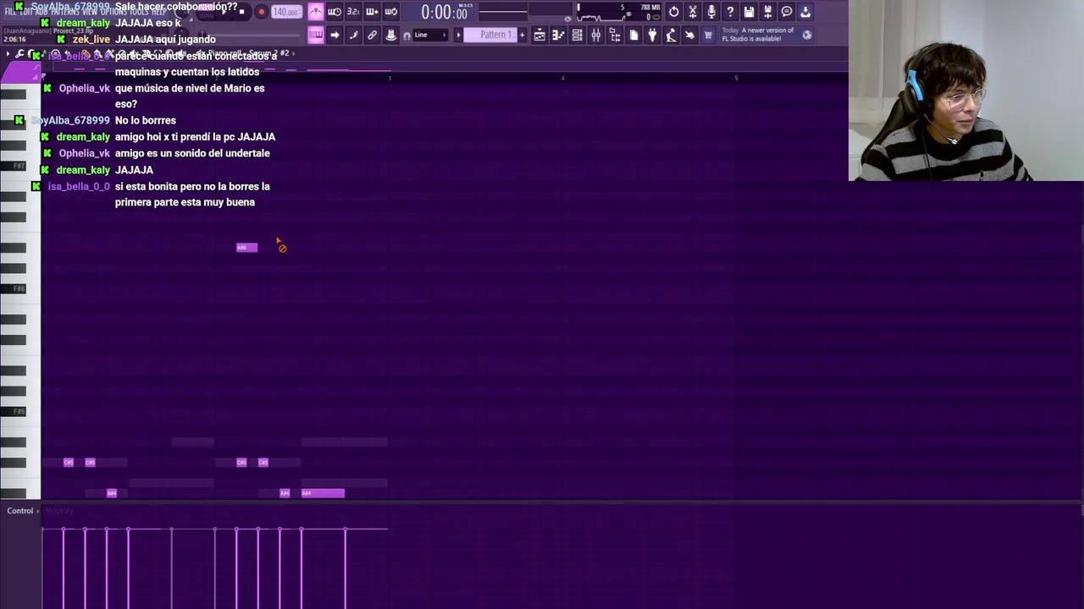Toggle the main snap magnet

pos(407,36)
